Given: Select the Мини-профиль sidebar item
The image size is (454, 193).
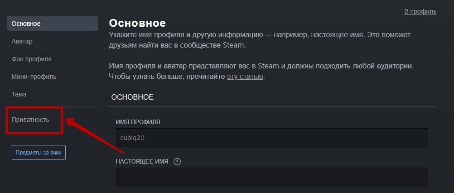Looking at the screenshot, I should tap(34, 77).
